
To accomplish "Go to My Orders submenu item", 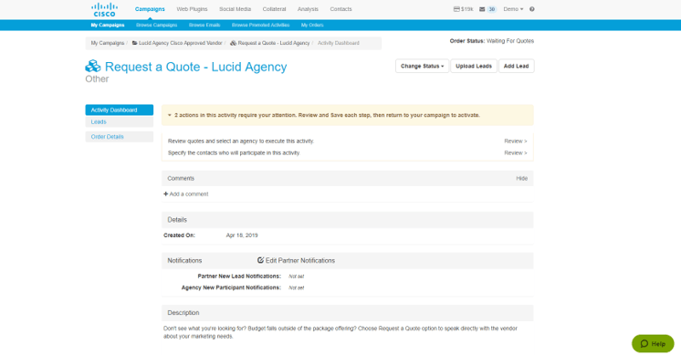I will (x=312, y=26).
